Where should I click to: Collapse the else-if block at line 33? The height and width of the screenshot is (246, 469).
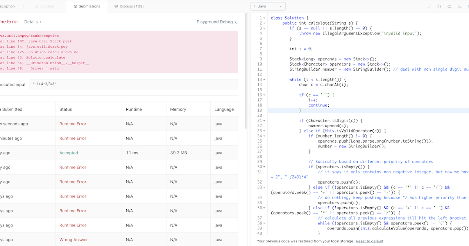pos(265,187)
